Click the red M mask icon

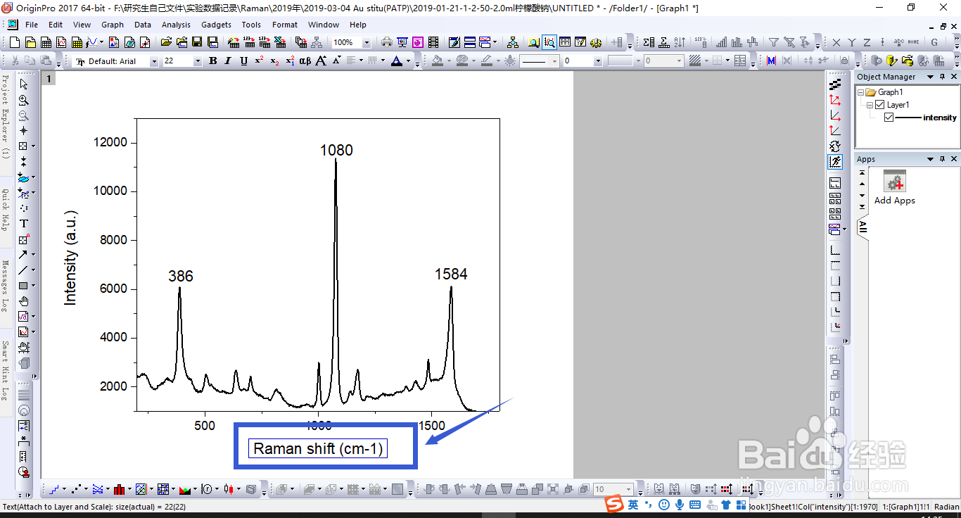click(771, 61)
